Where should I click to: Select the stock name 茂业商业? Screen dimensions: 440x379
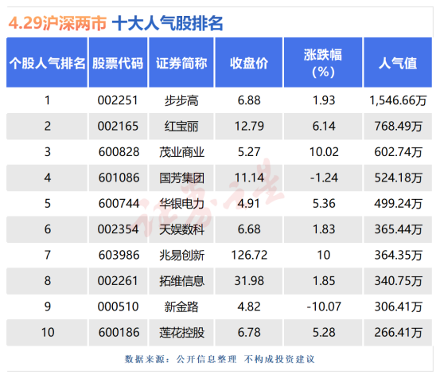[x=181, y=152]
